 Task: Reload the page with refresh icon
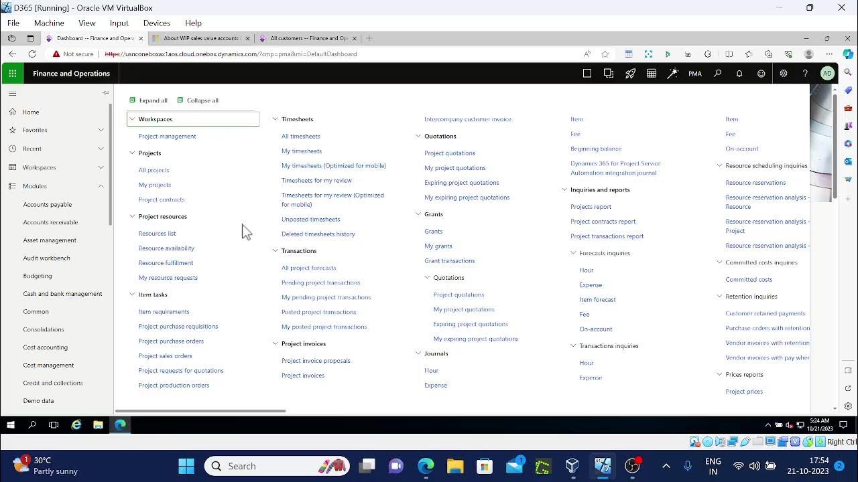(32, 54)
